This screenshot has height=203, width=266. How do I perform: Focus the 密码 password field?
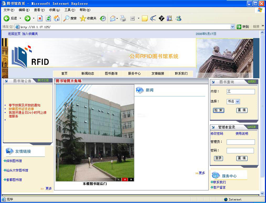pyautogui.click(x=240, y=150)
